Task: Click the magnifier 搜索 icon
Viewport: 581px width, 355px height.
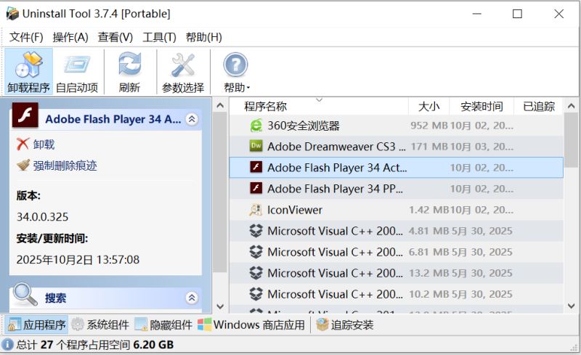Action: coord(25,295)
